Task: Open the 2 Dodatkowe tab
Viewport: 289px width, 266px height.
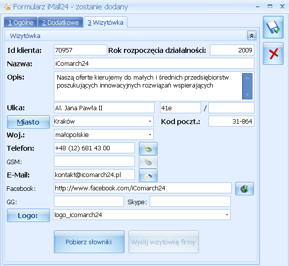Action: (x=60, y=23)
